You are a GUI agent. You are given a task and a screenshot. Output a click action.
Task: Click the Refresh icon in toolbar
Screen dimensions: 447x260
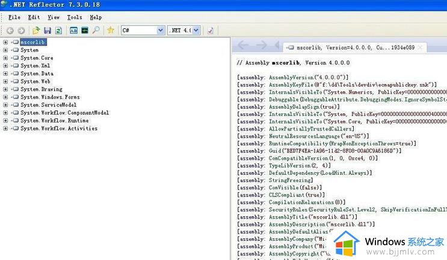[x=58, y=30]
